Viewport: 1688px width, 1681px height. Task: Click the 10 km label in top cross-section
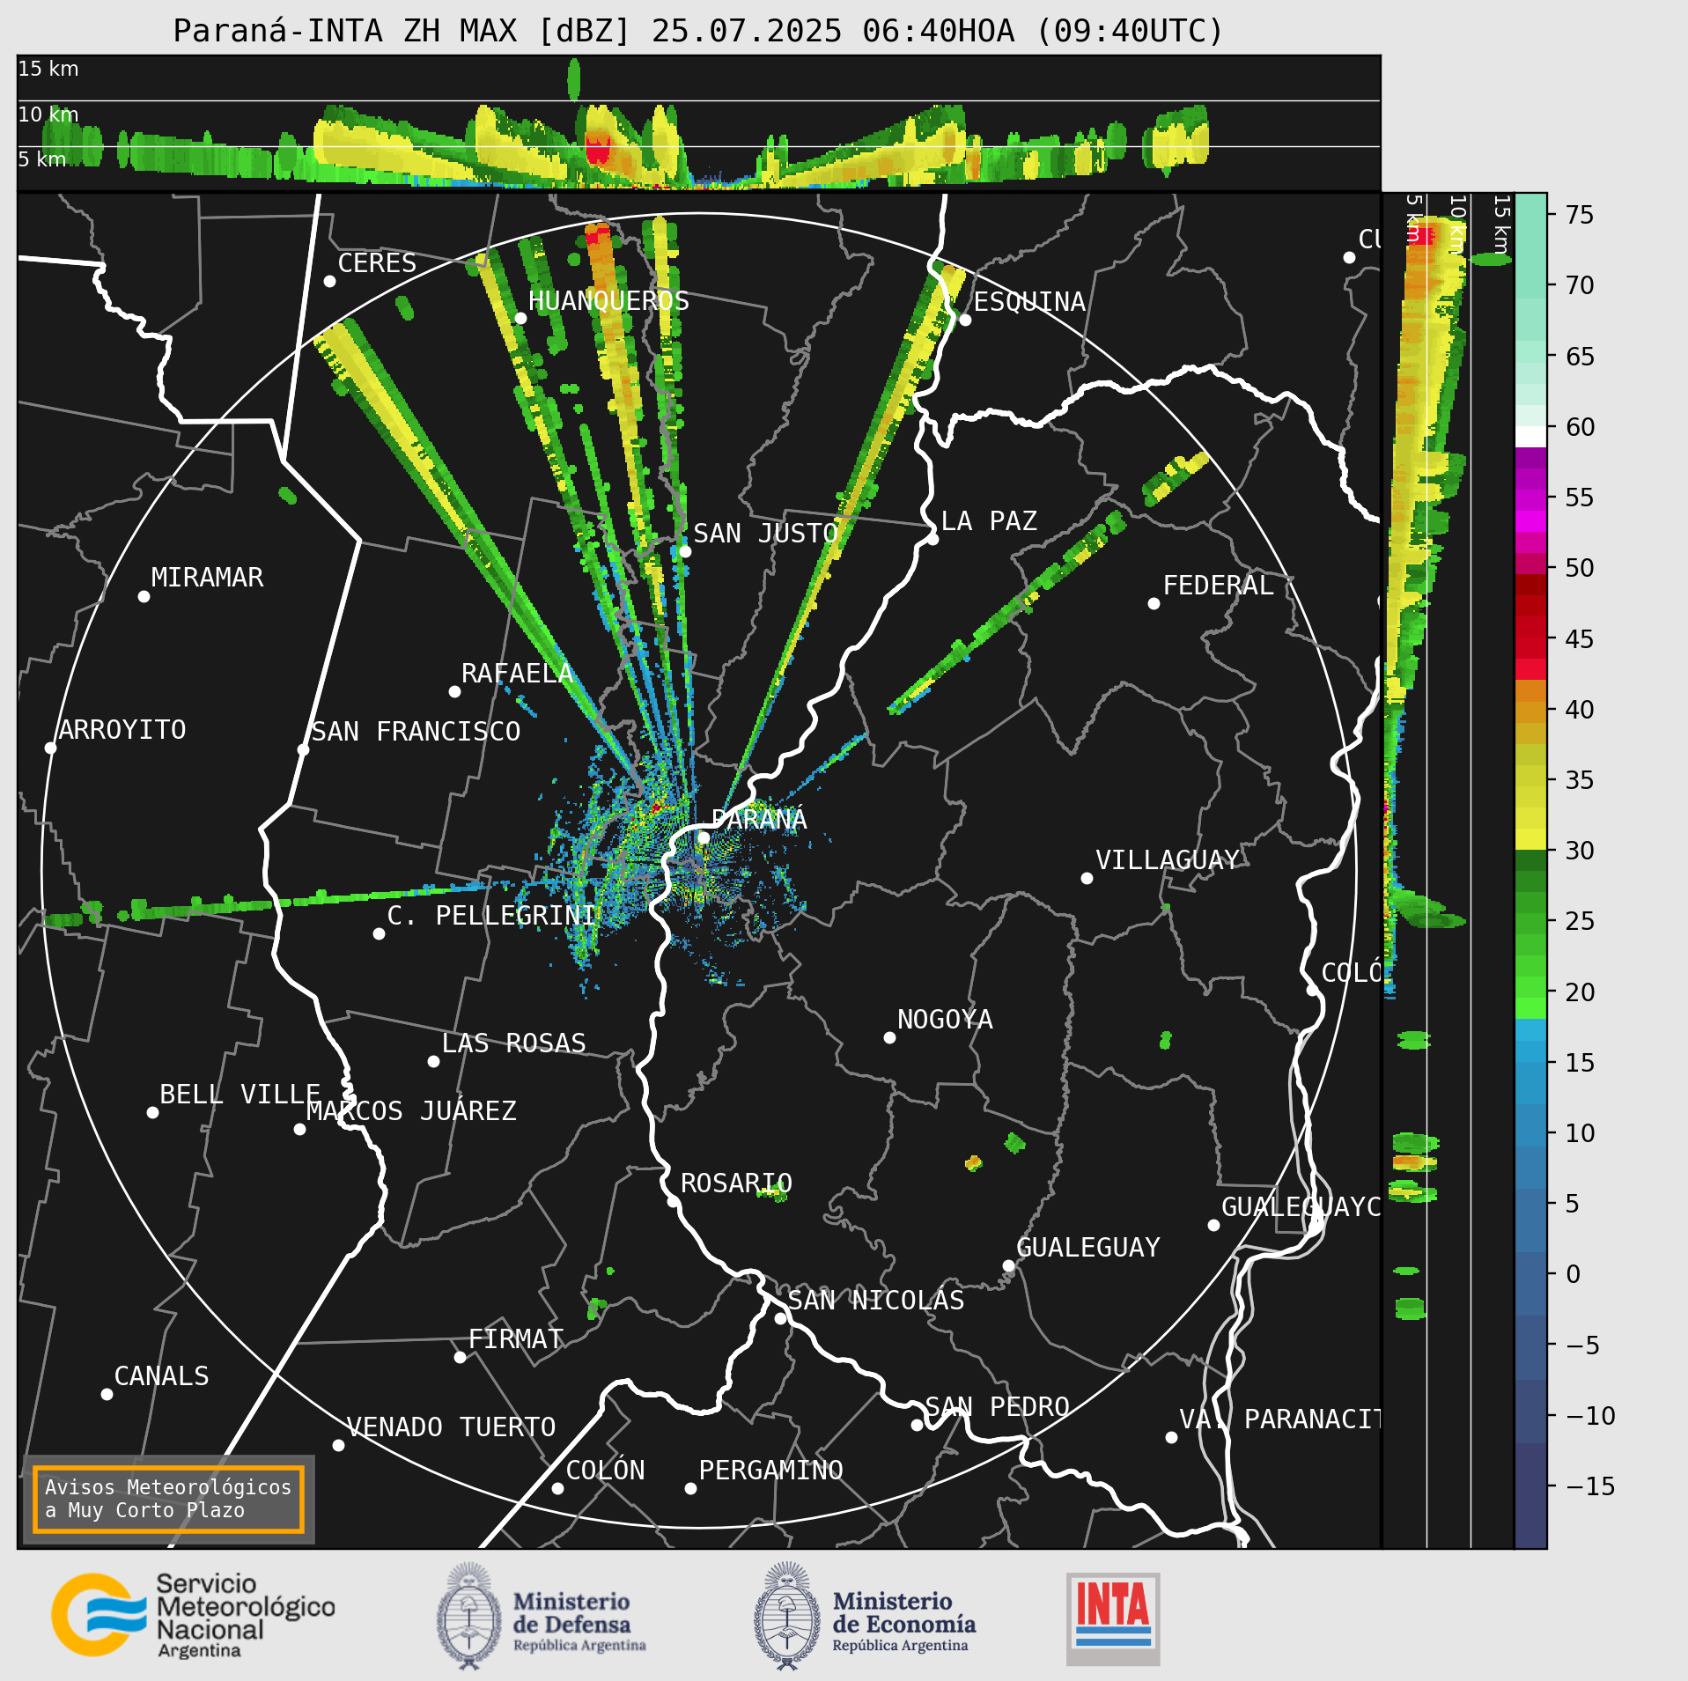48,114
